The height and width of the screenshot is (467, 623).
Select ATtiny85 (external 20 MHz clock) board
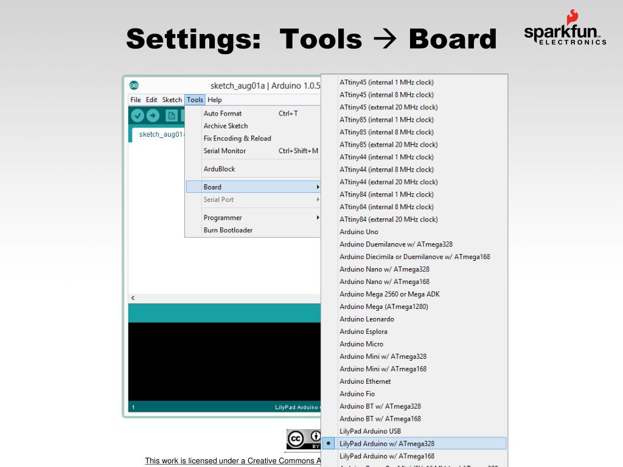click(414, 145)
